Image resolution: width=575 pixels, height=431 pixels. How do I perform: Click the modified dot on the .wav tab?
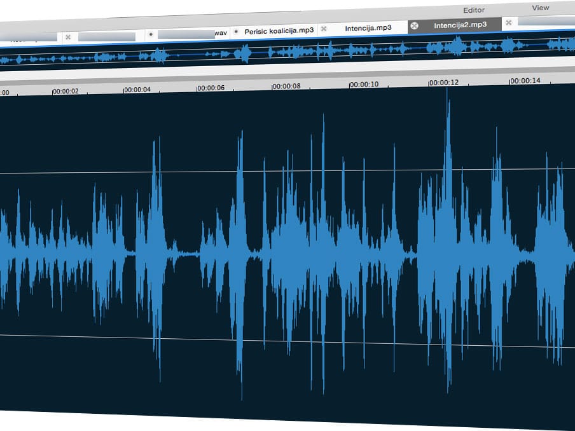[150, 33]
